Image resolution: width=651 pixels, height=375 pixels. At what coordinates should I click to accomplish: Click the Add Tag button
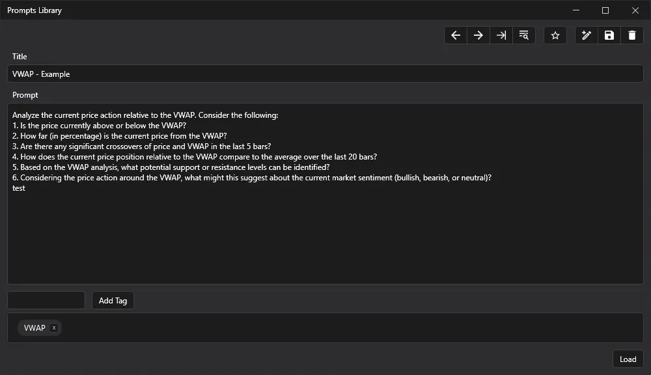click(112, 300)
